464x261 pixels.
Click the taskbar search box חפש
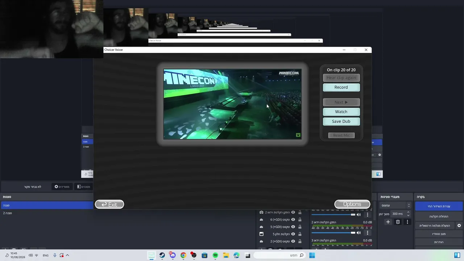tap(279, 256)
